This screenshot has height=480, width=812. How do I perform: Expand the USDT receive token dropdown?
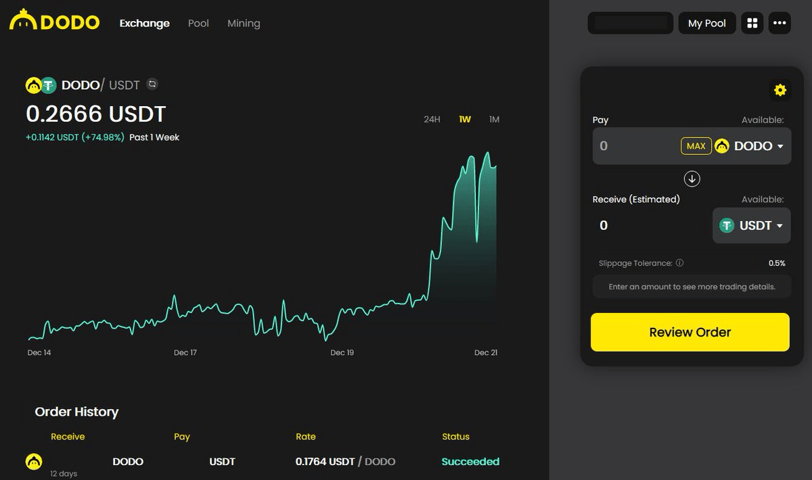pos(780,226)
